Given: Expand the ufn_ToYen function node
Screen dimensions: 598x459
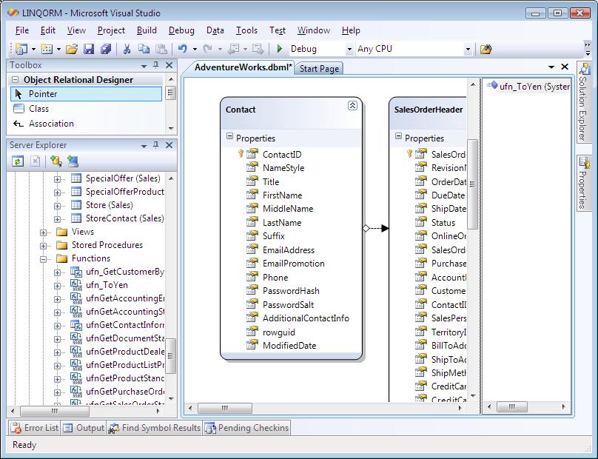Looking at the screenshot, I should (x=57, y=287).
